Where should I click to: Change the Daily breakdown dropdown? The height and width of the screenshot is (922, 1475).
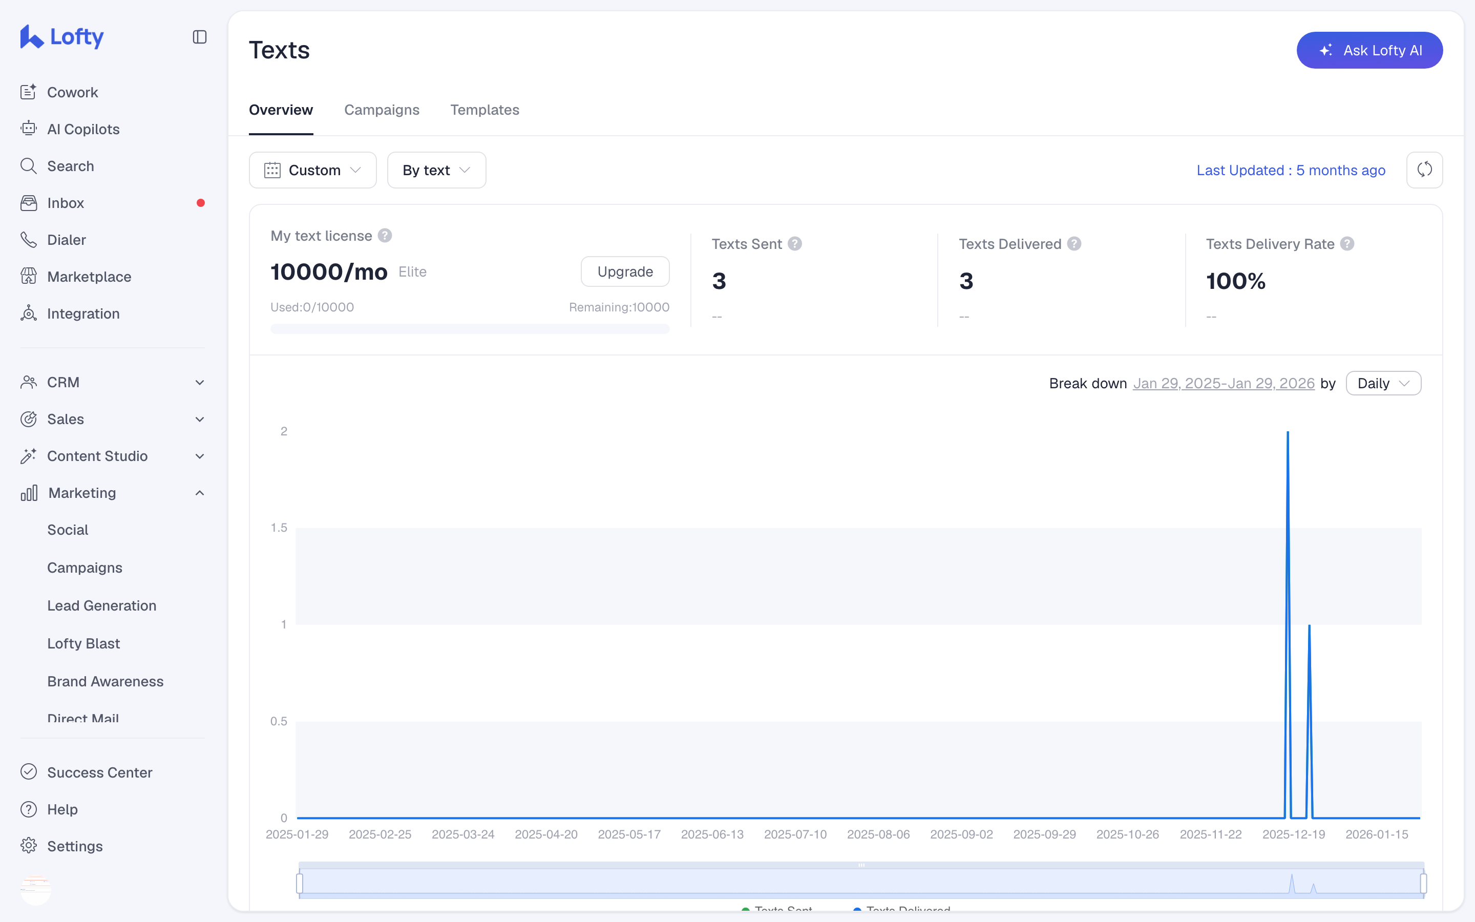point(1383,383)
